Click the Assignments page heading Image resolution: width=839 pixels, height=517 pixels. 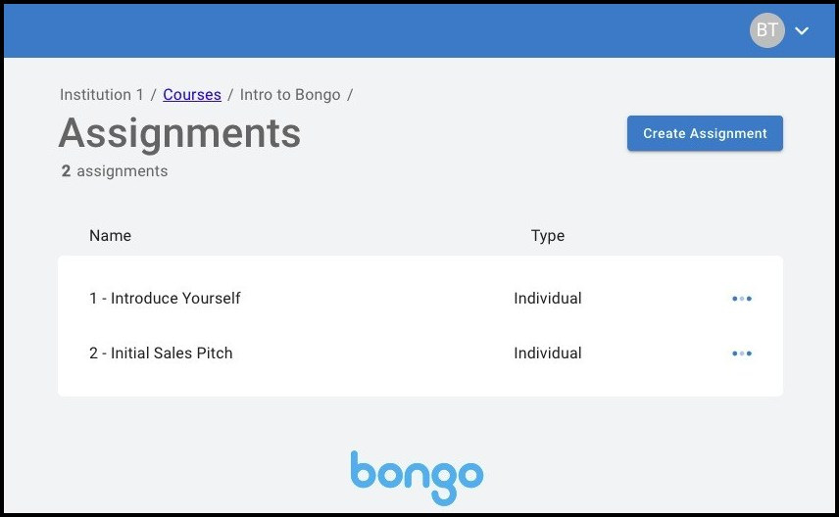click(179, 133)
